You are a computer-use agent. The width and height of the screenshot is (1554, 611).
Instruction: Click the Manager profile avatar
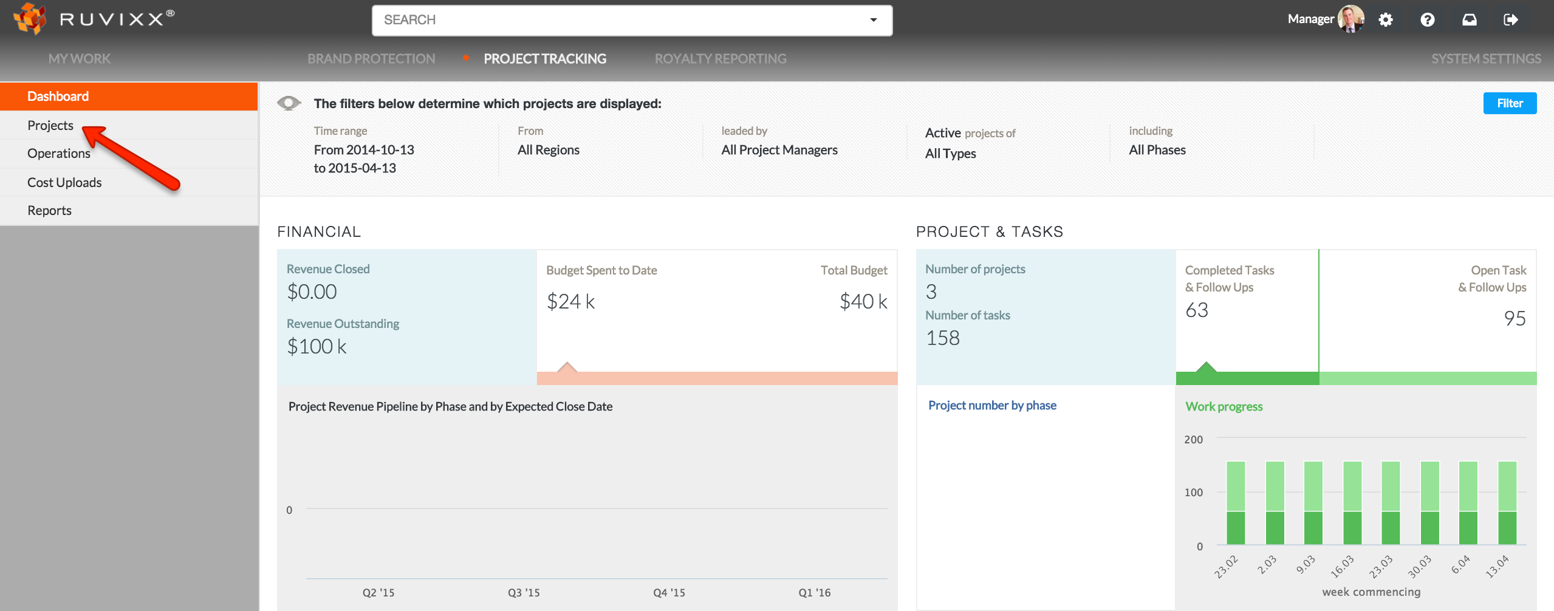[x=1350, y=19]
